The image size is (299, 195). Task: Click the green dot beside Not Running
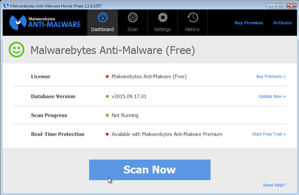pos(107,115)
